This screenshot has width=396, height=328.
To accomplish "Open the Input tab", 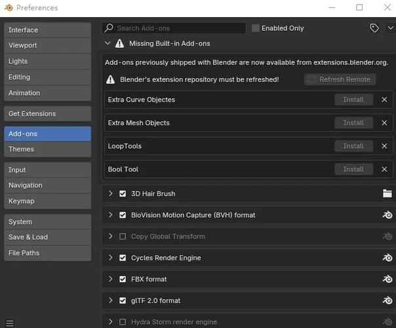I will tap(47, 170).
